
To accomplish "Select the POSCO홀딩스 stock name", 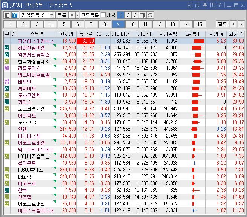I will pyautogui.click(x=30, y=170).
